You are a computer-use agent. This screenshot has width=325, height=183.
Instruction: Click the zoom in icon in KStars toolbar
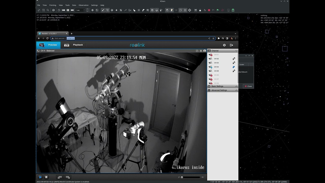pyautogui.click(x=39, y=10)
